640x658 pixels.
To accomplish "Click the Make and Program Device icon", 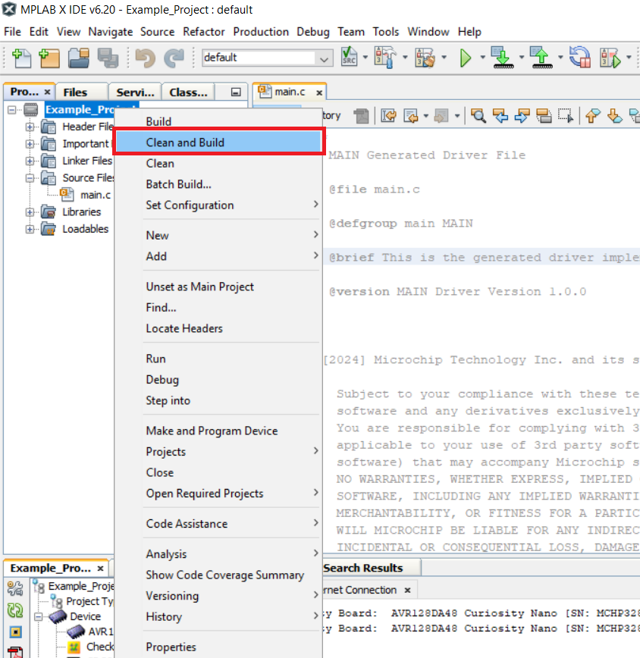I will pyautogui.click(x=502, y=57).
